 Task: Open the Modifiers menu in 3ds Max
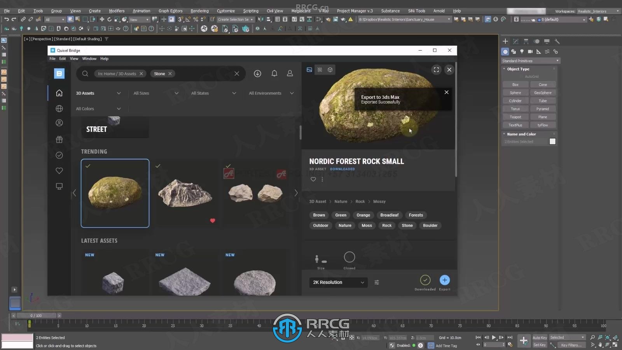[x=117, y=11]
